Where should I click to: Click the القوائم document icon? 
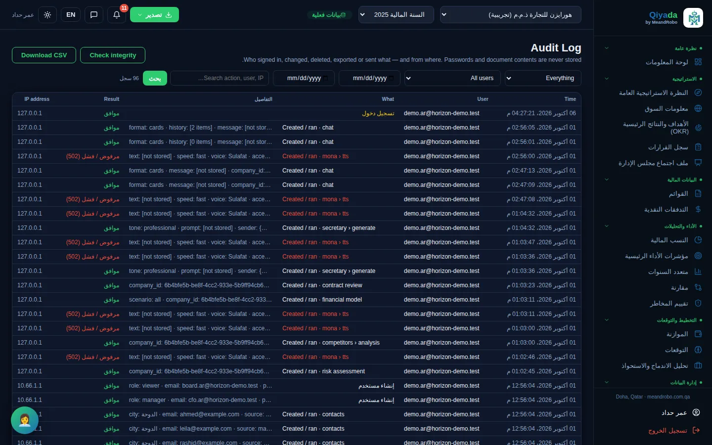coord(698,193)
